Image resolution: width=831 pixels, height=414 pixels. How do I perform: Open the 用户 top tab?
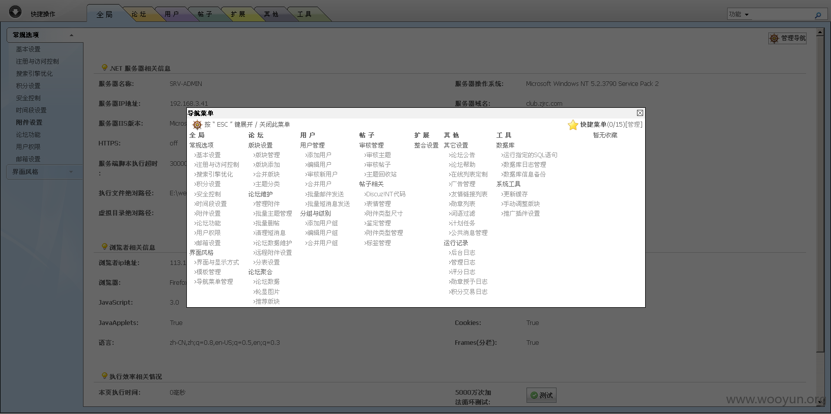[x=172, y=14]
